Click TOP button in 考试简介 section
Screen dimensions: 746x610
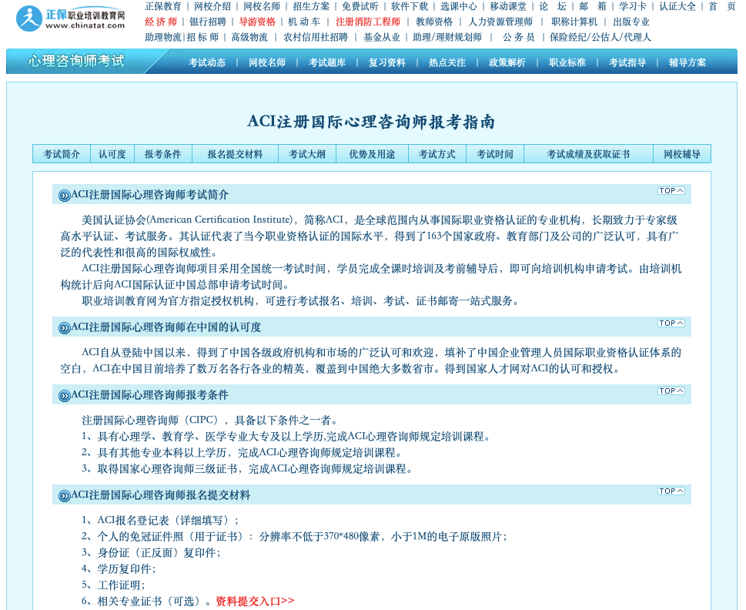[x=671, y=191]
